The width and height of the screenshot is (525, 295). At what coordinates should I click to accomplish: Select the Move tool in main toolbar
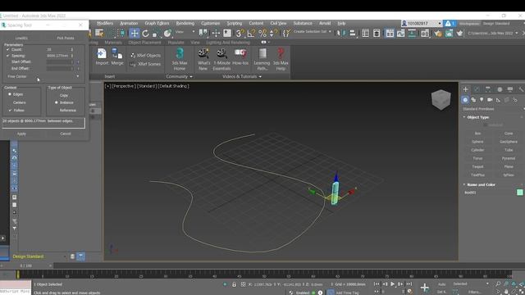pyautogui.click(x=135, y=33)
